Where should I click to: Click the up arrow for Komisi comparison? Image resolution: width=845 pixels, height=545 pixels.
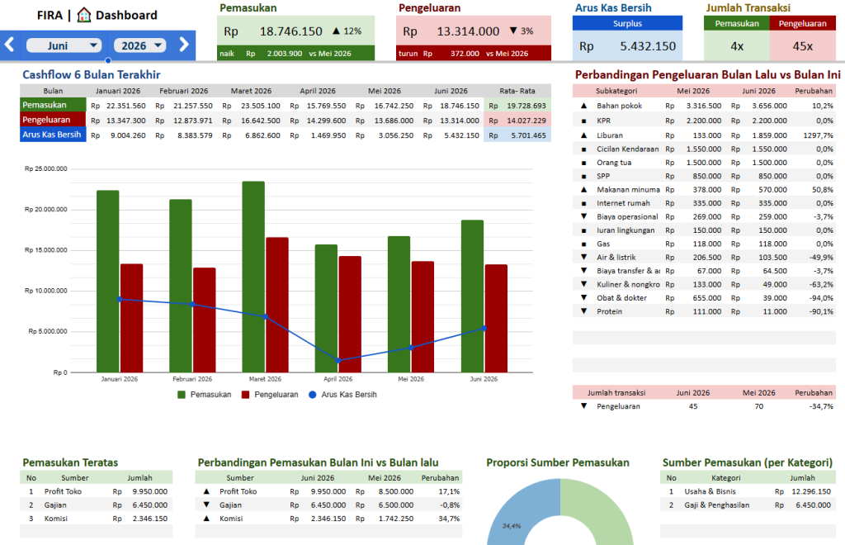pos(206,519)
